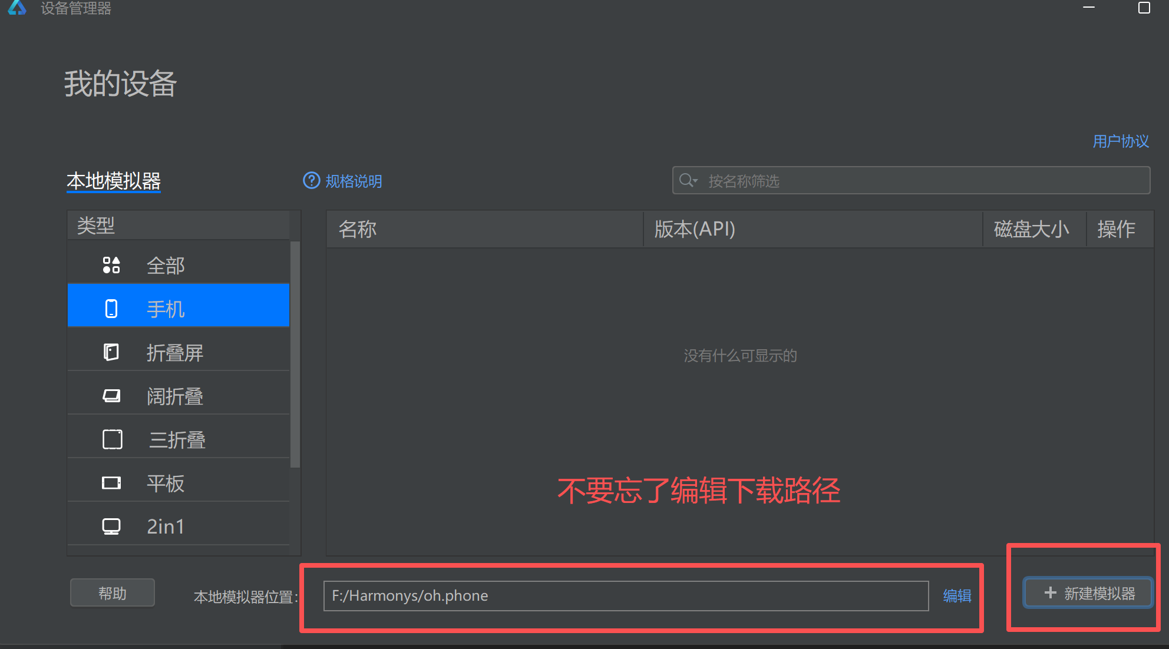Open the 规格说明 help icon
The image size is (1169, 649).
click(311, 181)
